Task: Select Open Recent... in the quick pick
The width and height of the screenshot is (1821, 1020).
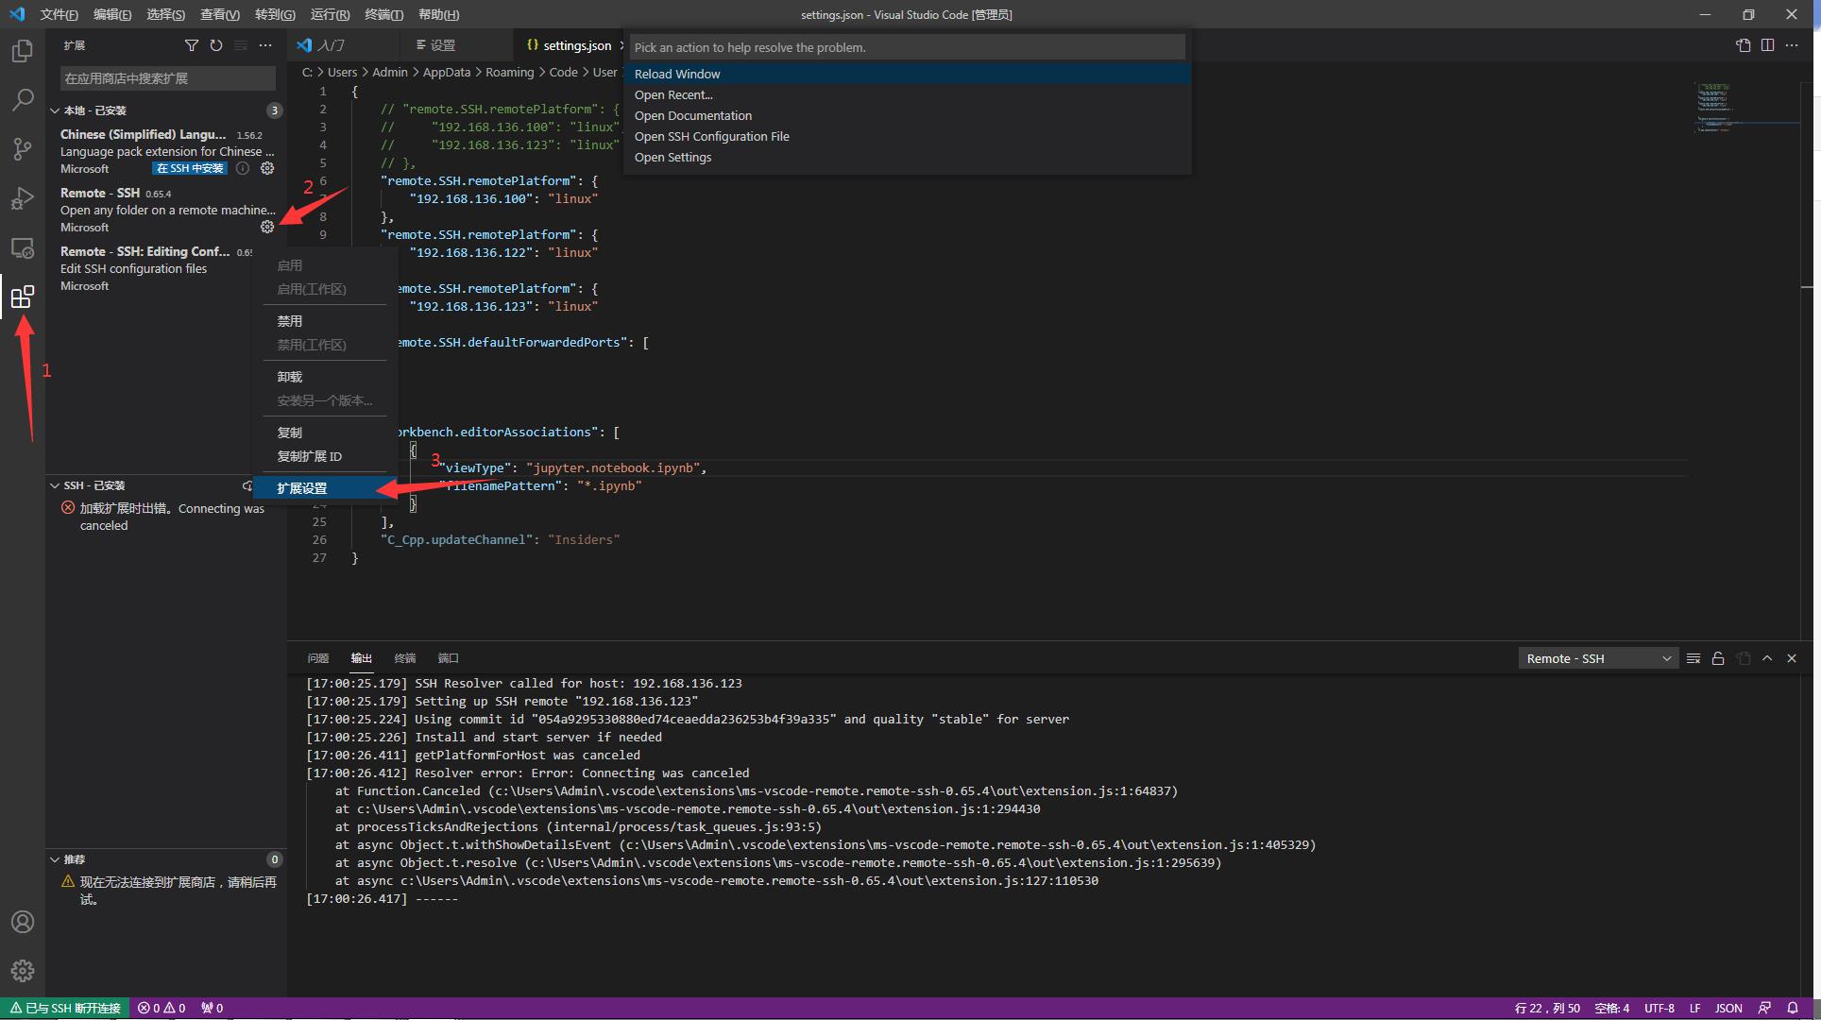Action: pyautogui.click(x=907, y=94)
